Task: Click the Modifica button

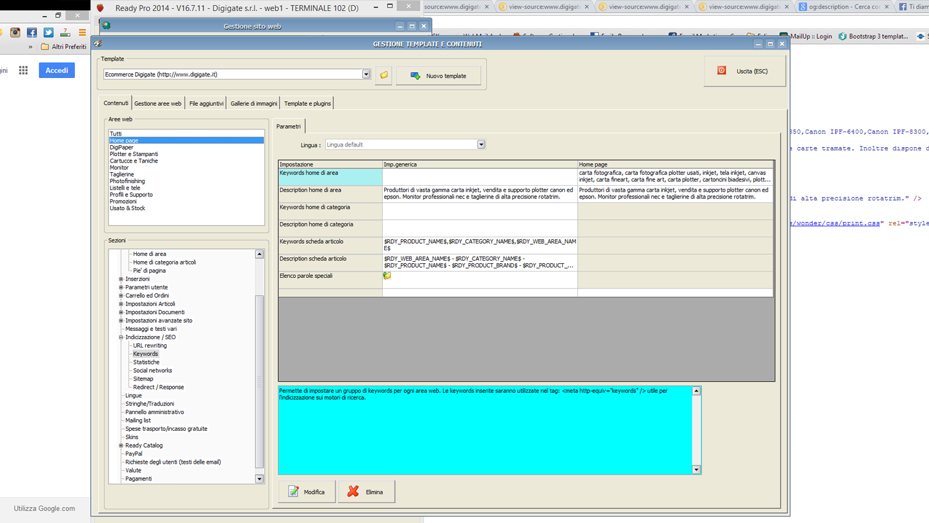Action: [x=307, y=492]
